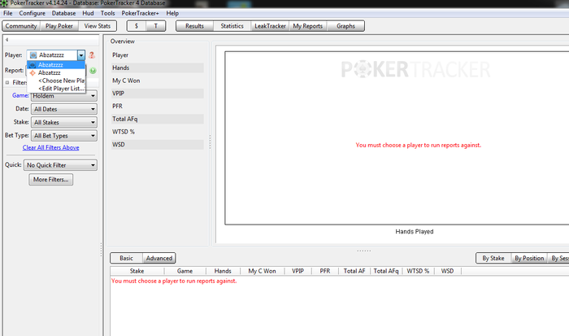The width and height of the screenshot is (569, 336).
Task: Click the More Filters... button
Action: pyautogui.click(x=50, y=180)
